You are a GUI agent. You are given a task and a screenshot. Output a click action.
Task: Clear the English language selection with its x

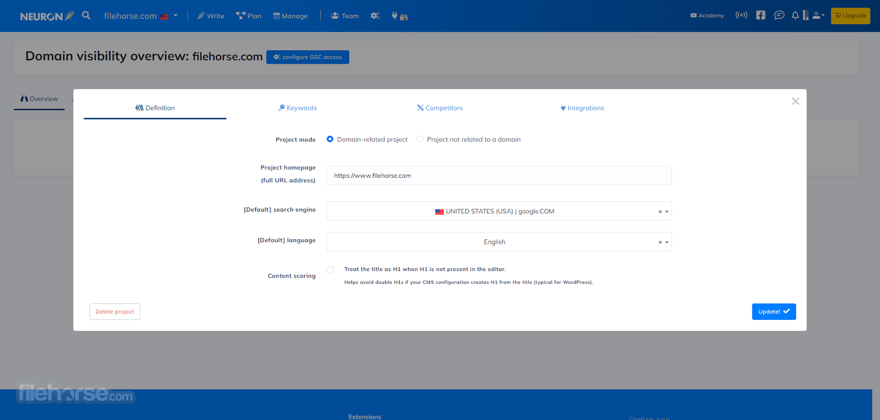tap(660, 242)
